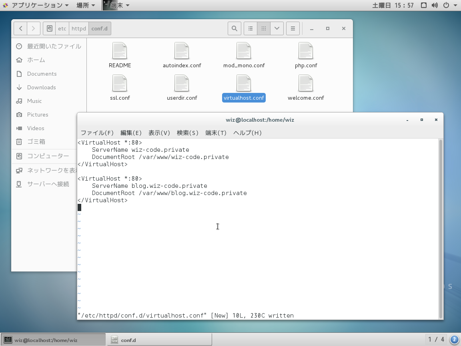Click Connect to Server (サーバーへ接続)
This screenshot has width=461, height=346.
[44, 184]
